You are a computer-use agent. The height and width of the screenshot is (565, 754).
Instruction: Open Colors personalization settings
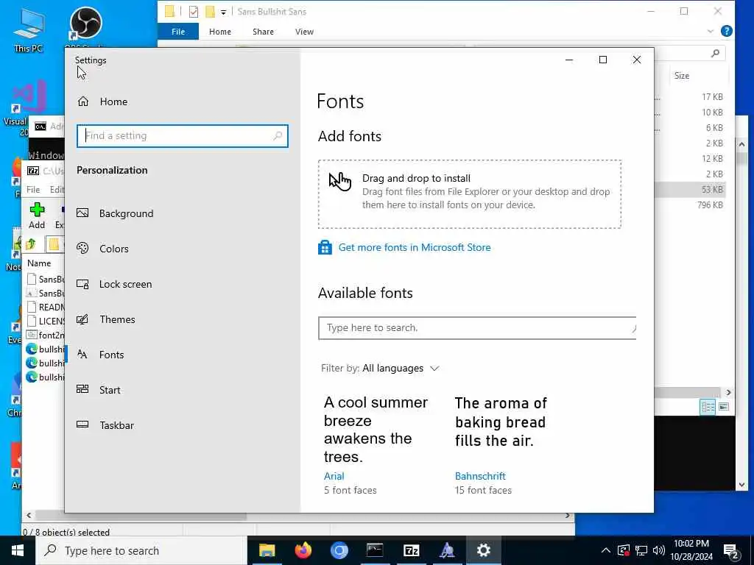click(x=103, y=249)
